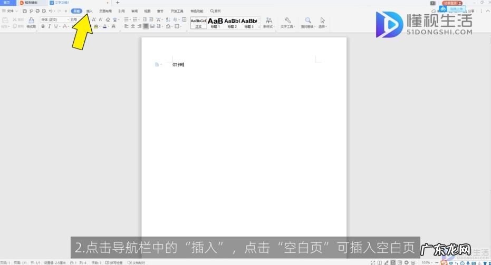This screenshot has height=265, width=491.
Task: Click the search box magnifier in ribbon tabs
Action: [x=212, y=11]
